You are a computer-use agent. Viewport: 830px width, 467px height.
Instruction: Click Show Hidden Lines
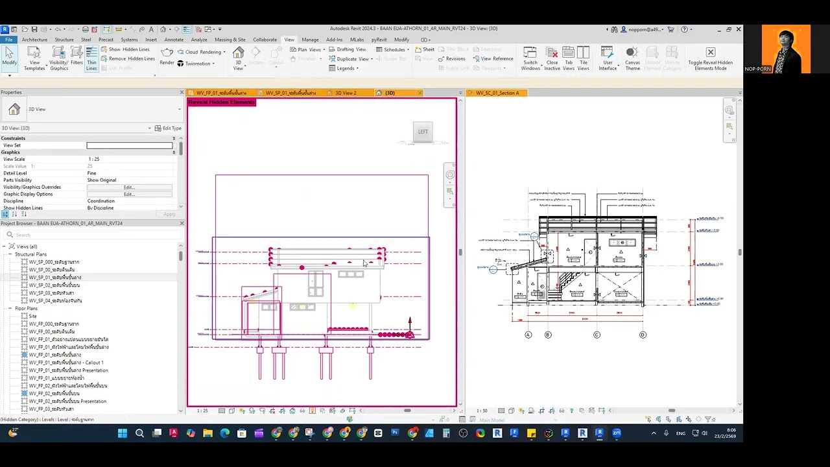124,49
